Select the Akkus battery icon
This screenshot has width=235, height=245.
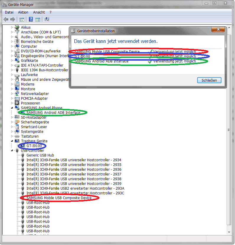click(x=17, y=27)
